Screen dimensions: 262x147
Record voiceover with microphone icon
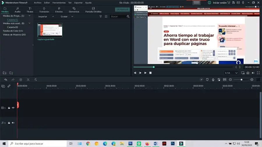(213, 80)
